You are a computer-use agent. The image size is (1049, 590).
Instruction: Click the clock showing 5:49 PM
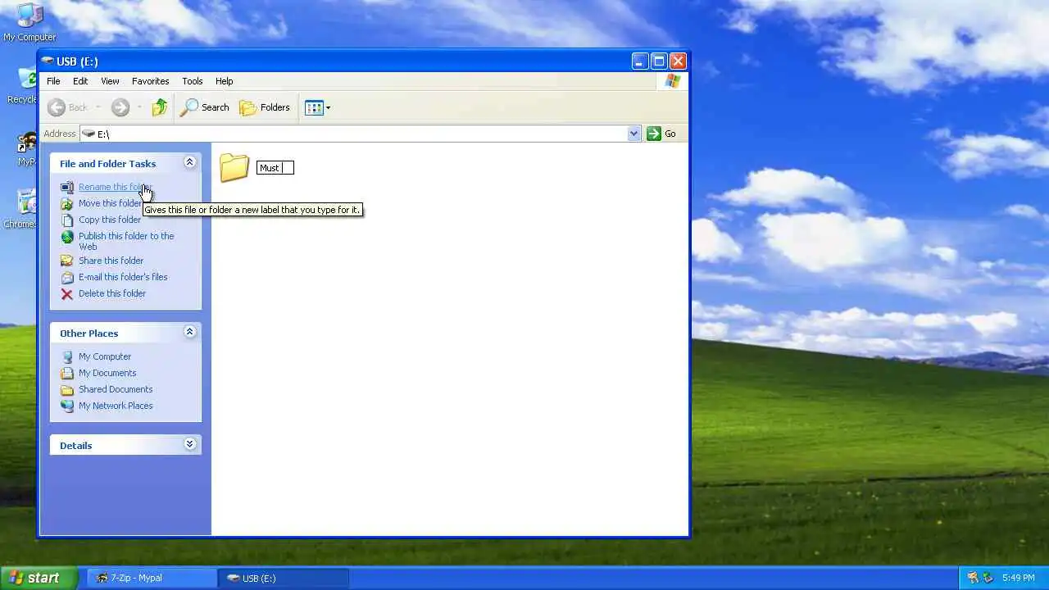pyautogui.click(x=1018, y=578)
